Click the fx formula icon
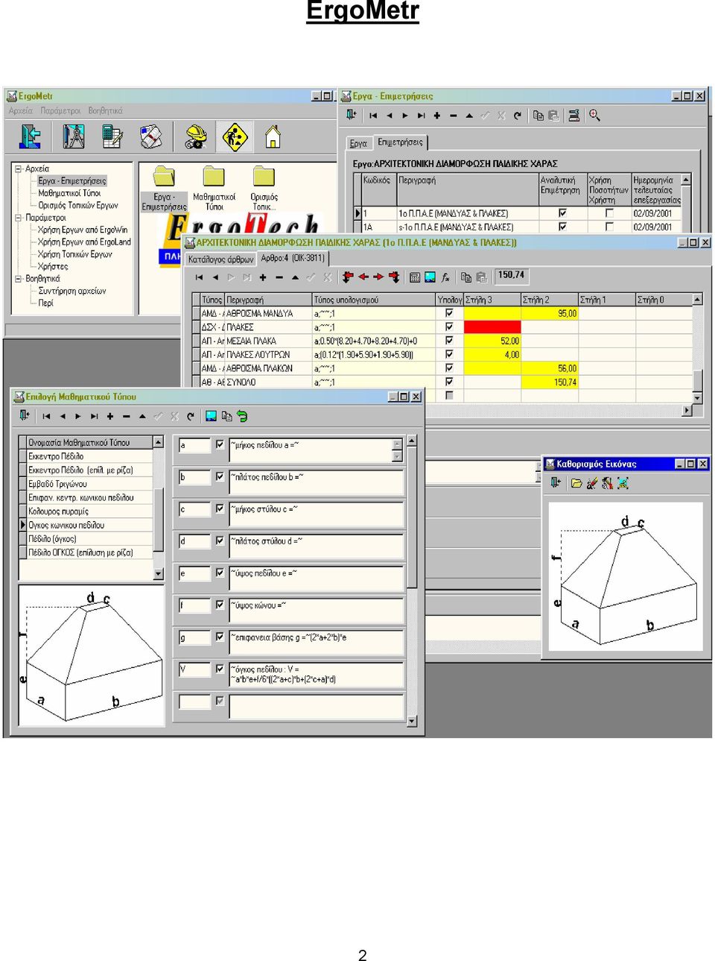Screen dimensions: 715x961 445,277
